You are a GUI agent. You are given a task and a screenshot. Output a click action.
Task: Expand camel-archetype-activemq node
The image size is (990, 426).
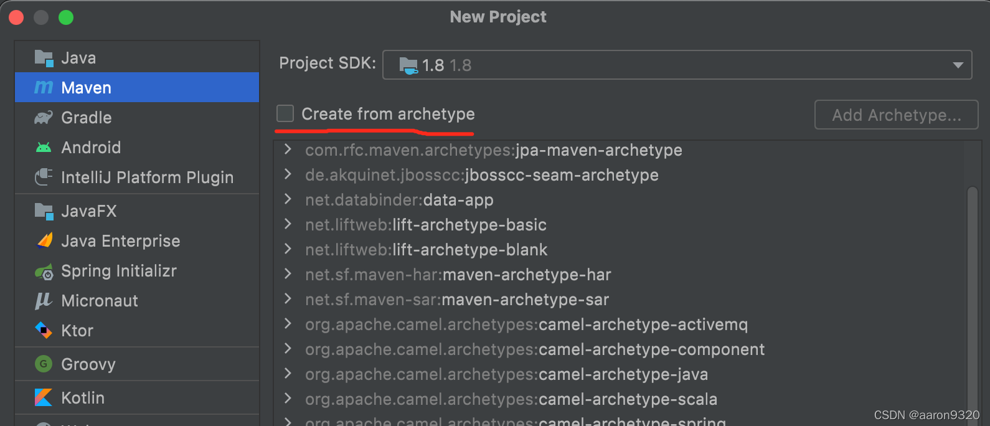pyautogui.click(x=288, y=324)
